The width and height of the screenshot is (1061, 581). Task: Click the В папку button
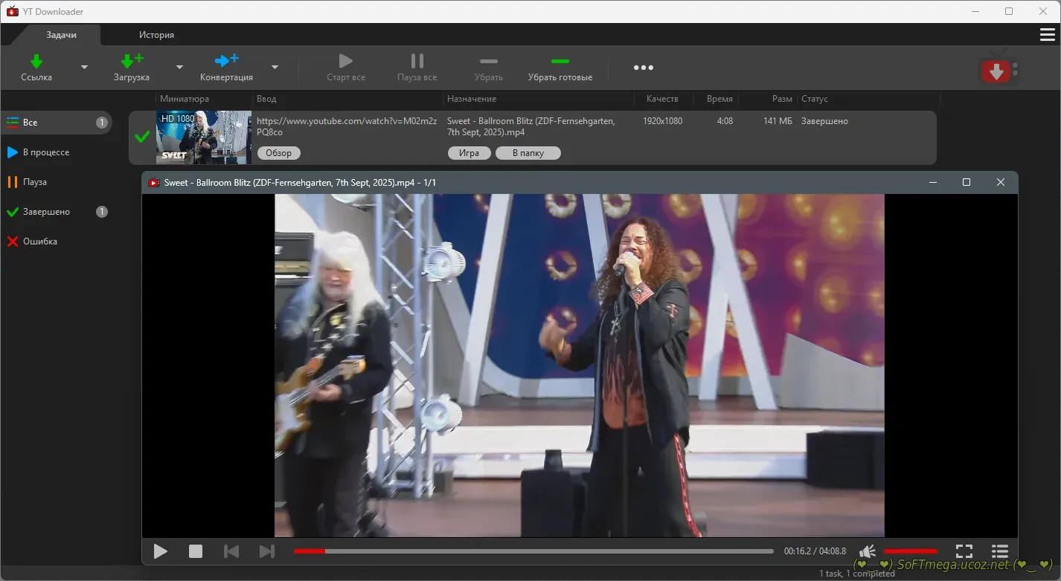(x=528, y=153)
